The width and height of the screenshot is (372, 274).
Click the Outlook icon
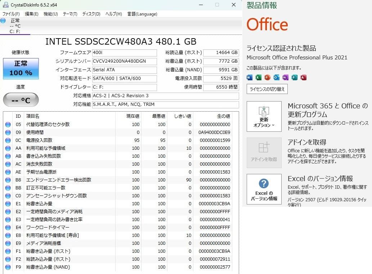(x=277, y=77)
